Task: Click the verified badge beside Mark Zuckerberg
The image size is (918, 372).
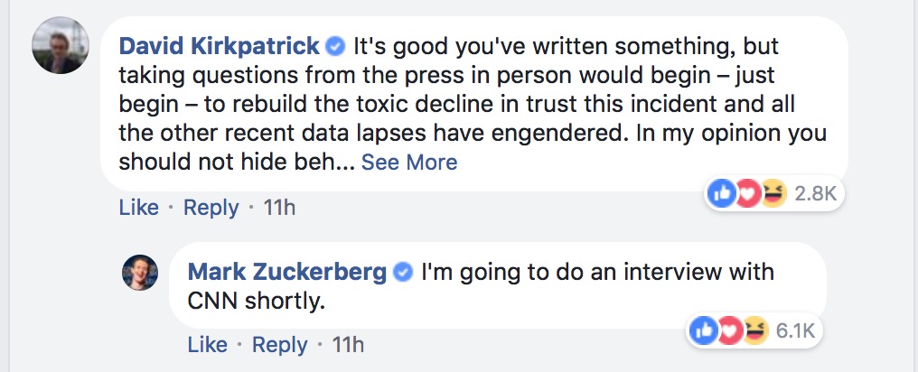Action: coord(404,272)
